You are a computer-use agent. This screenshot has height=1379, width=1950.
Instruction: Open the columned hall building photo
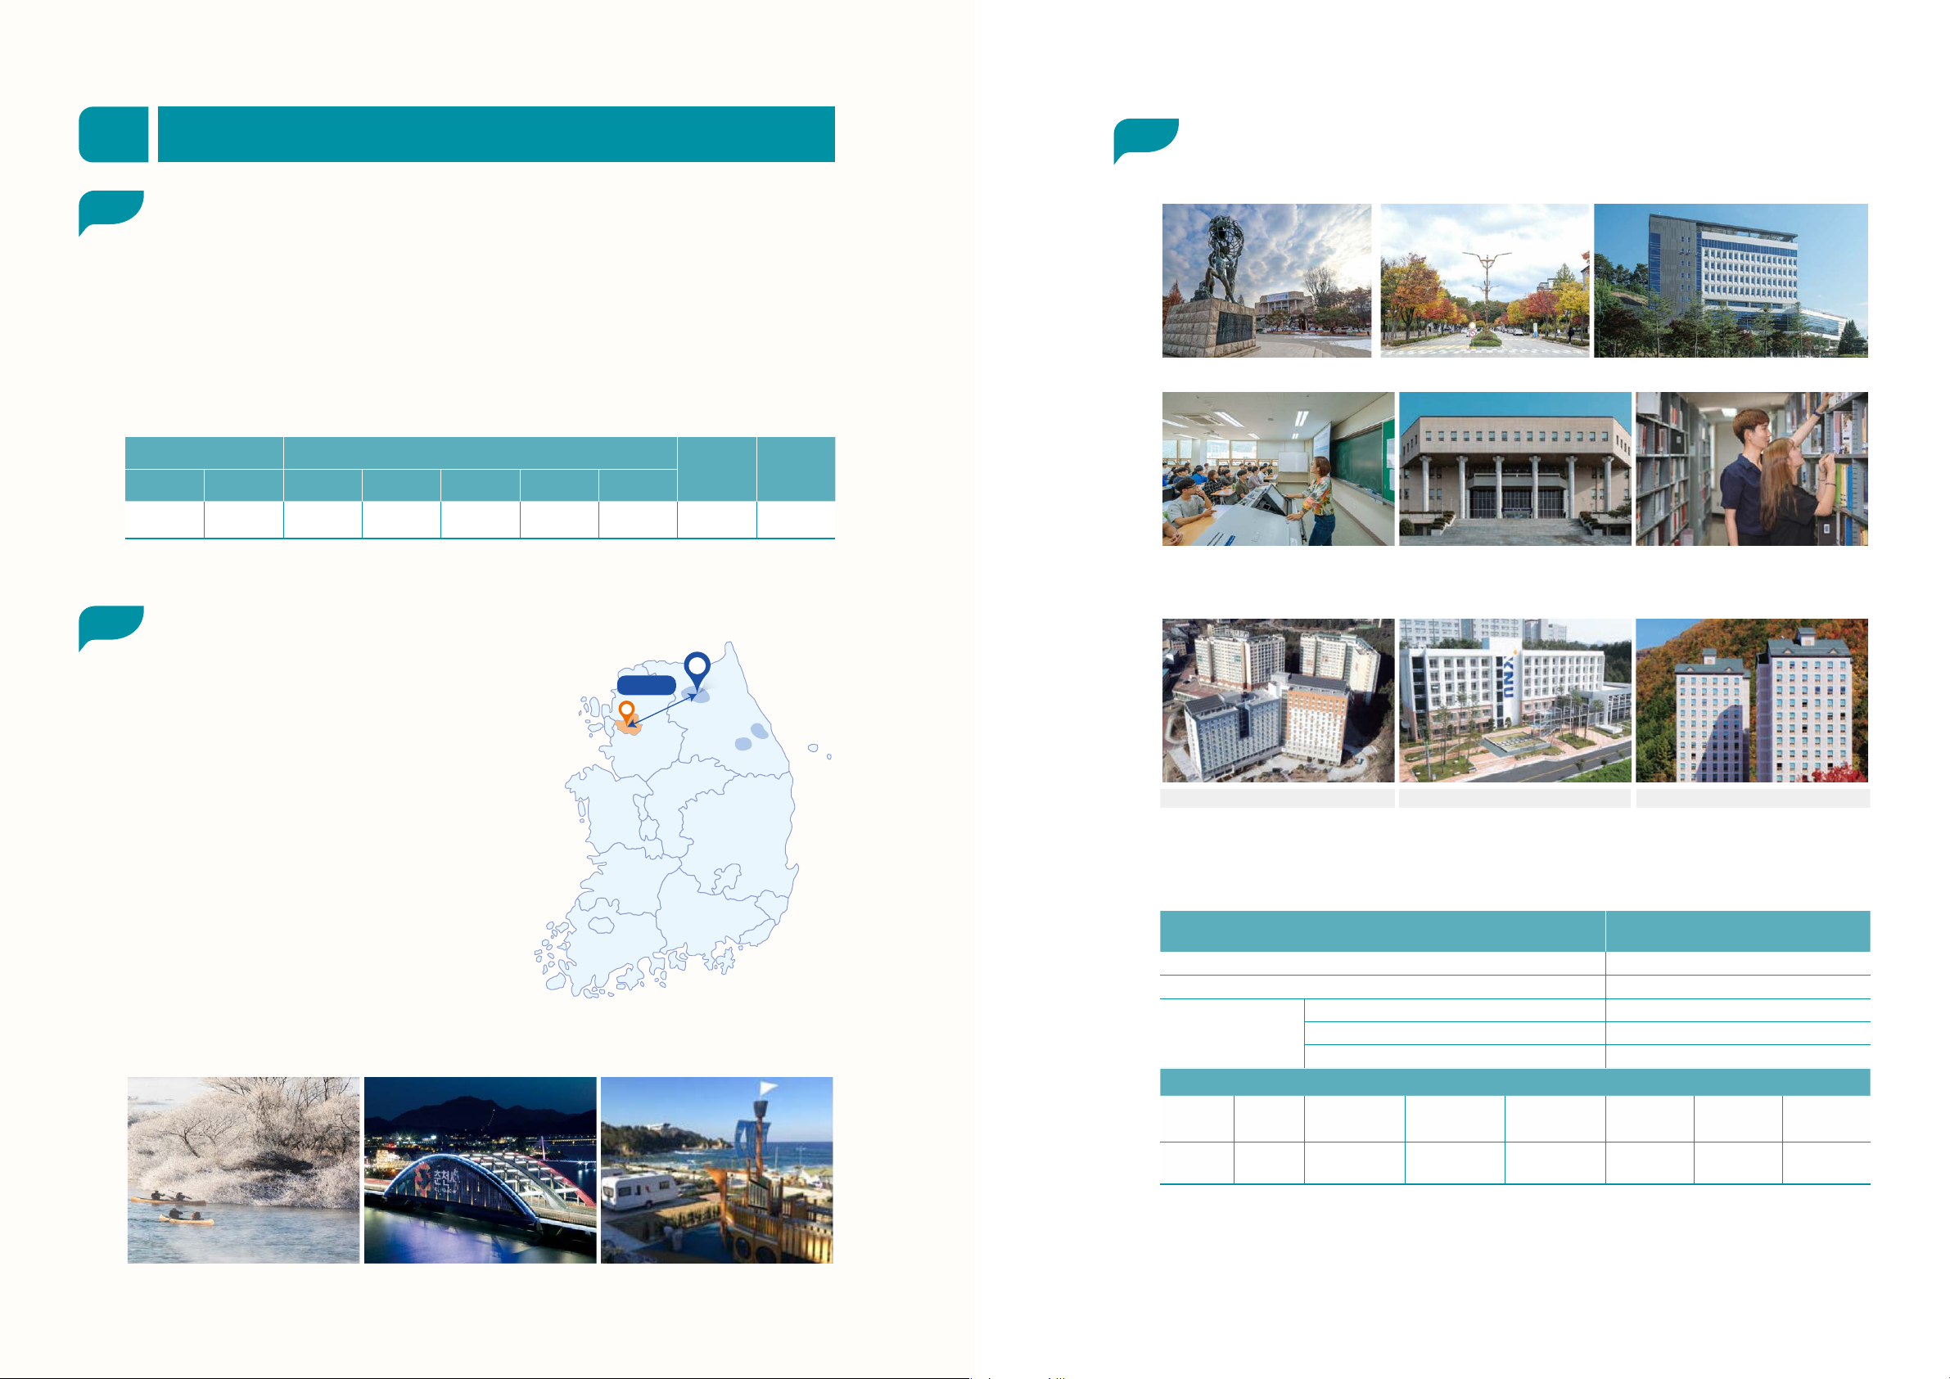pos(1515,469)
